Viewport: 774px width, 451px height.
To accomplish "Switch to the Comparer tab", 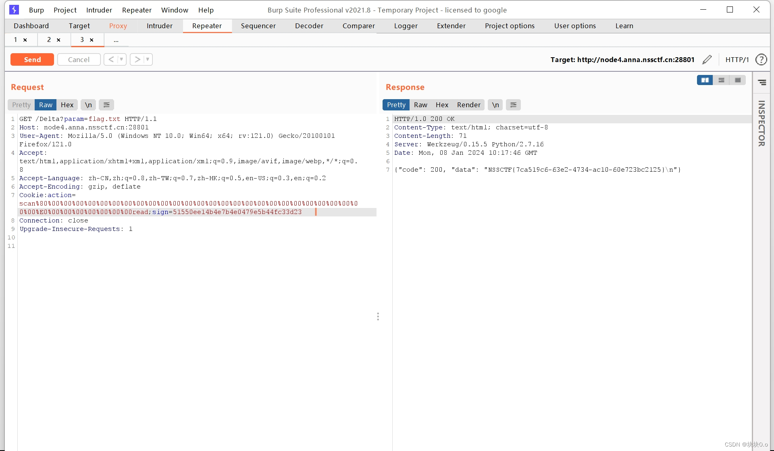I will pyautogui.click(x=359, y=26).
